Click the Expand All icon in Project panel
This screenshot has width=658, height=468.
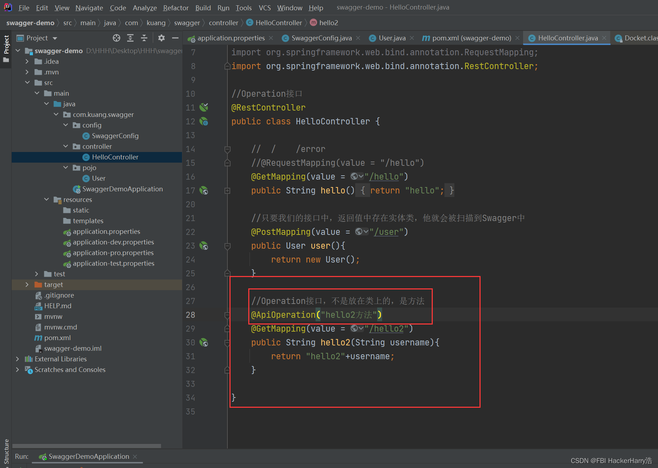click(x=130, y=38)
